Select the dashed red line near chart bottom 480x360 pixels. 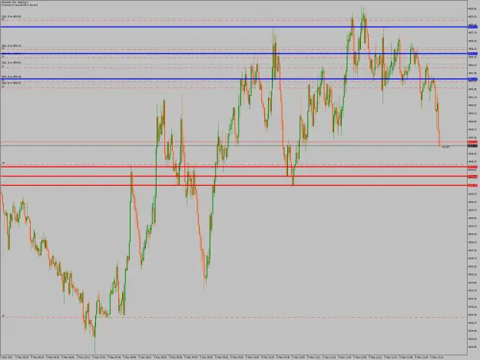click(x=234, y=317)
